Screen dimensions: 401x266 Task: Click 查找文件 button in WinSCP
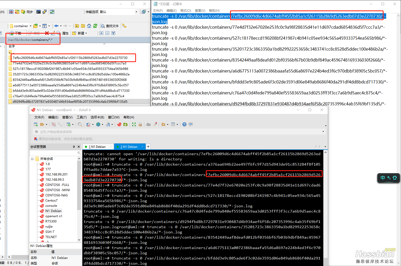(110, 26)
